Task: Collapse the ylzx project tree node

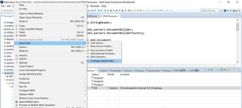Action: click(2, 73)
